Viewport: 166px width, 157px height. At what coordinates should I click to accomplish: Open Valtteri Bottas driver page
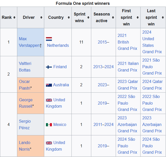click(25, 67)
